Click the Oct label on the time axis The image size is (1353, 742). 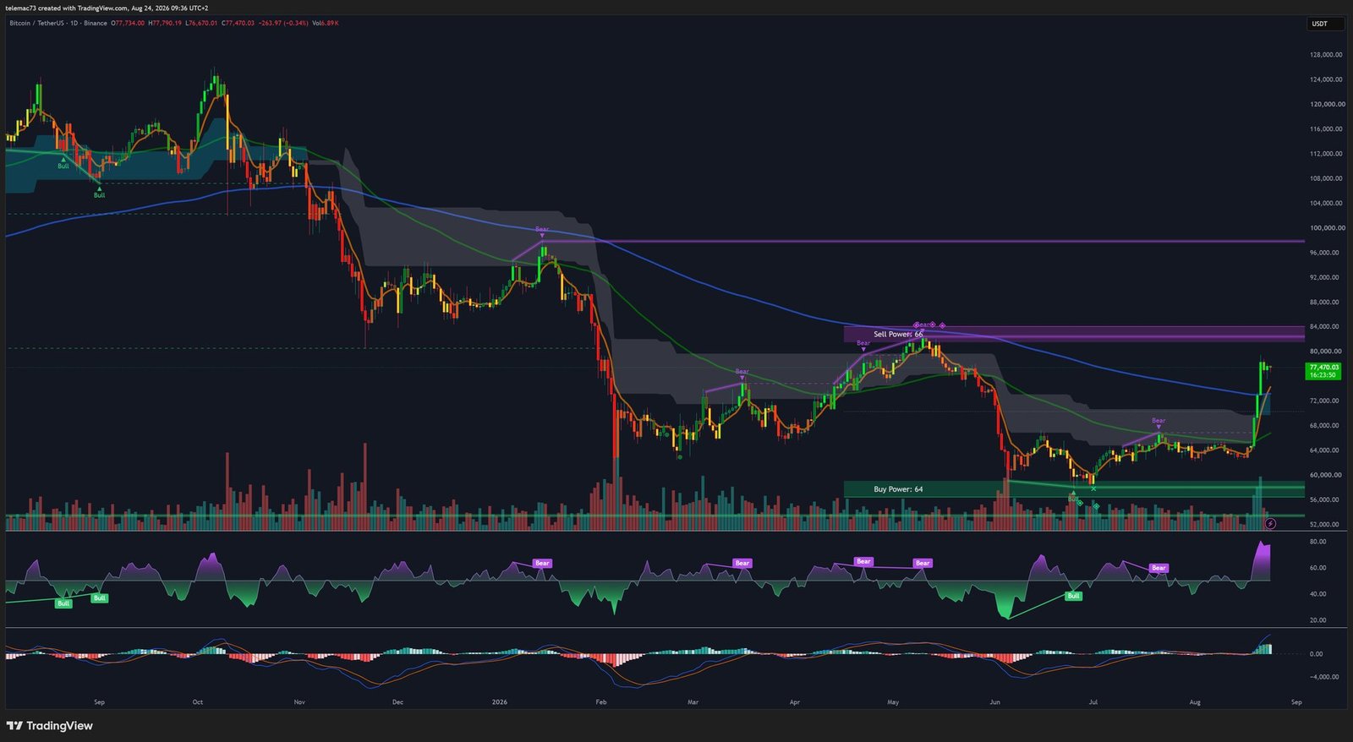pos(198,702)
